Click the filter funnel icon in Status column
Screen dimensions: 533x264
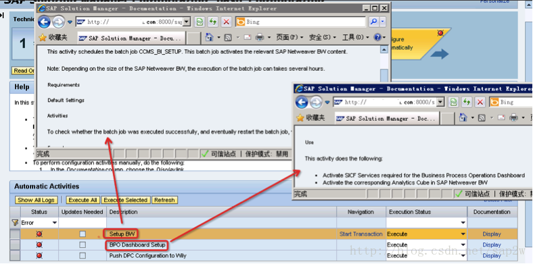coord(15,223)
